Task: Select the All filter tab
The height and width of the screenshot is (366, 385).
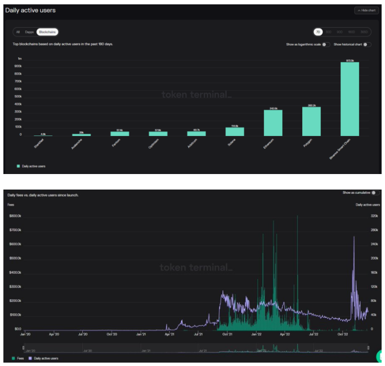Action: pos(18,32)
